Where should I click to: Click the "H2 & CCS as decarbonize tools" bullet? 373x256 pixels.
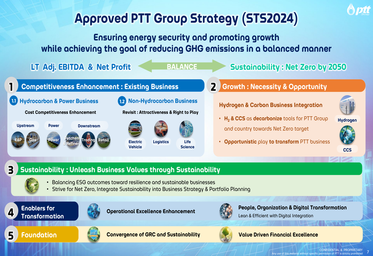276,124
